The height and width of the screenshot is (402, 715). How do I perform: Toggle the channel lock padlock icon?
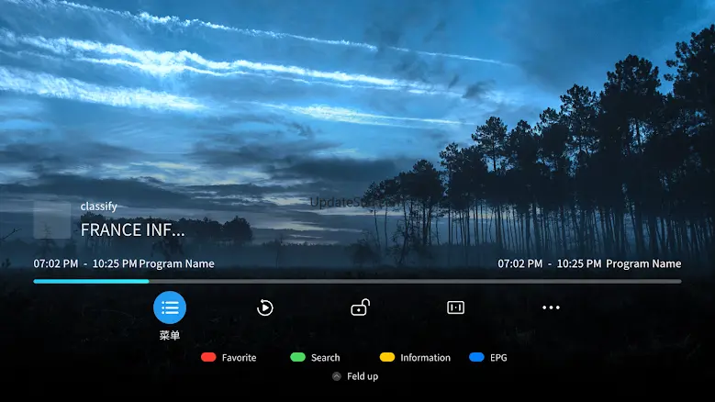click(x=360, y=307)
